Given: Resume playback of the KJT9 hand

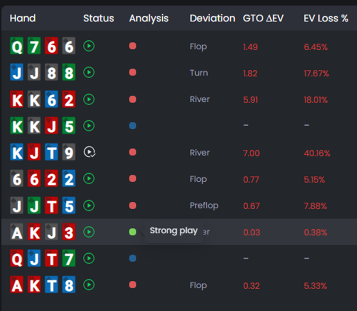Looking at the screenshot, I should (88, 152).
